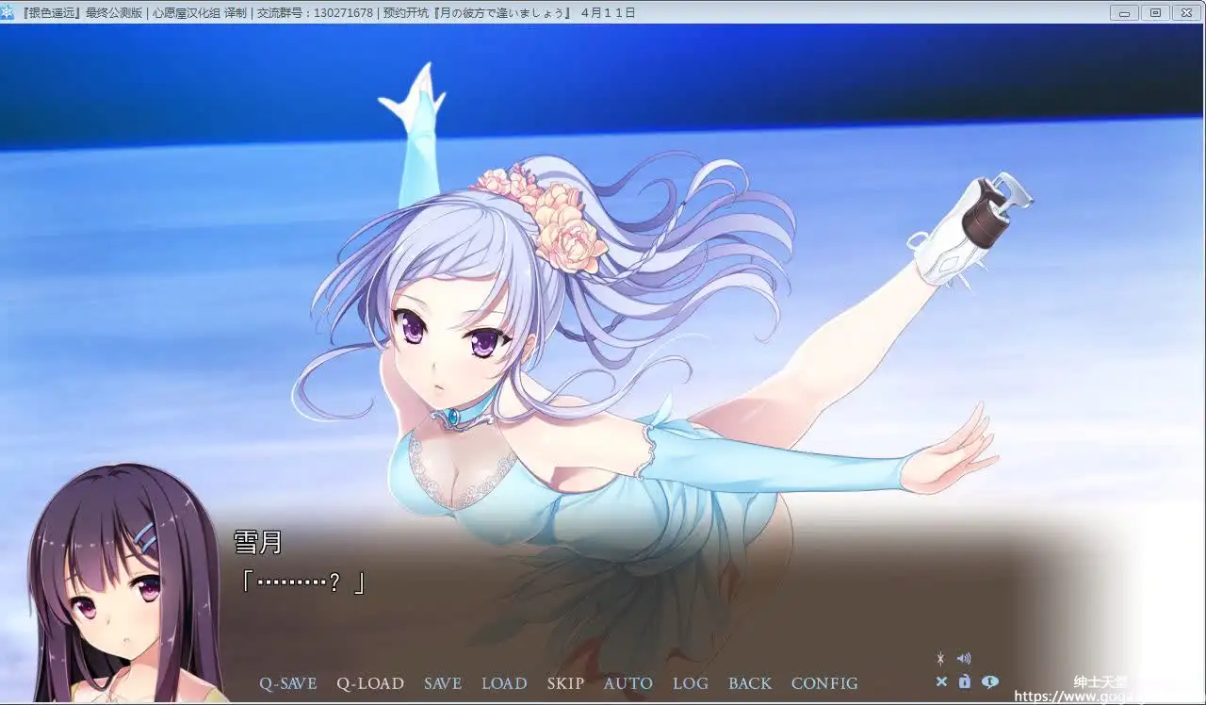Click the X exit icon in the quick panel
This screenshot has width=1206, height=705.
tap(941, 681)
